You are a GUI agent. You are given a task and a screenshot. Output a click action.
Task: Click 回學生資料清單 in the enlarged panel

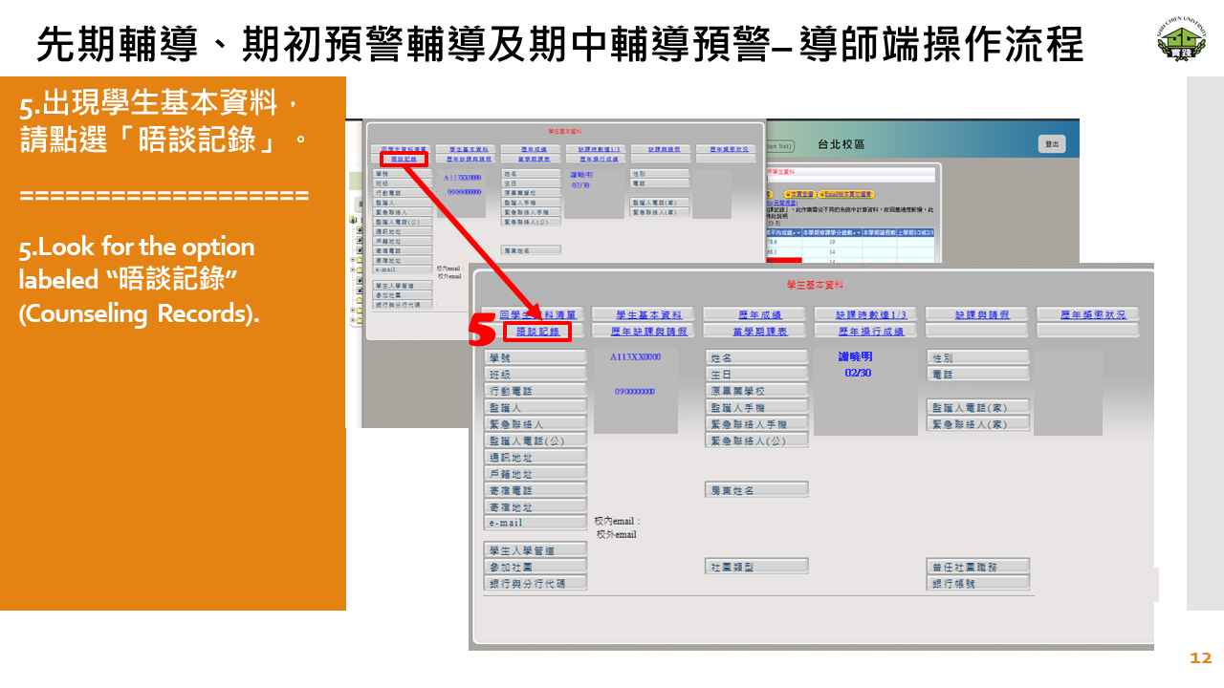click(535, 314)
